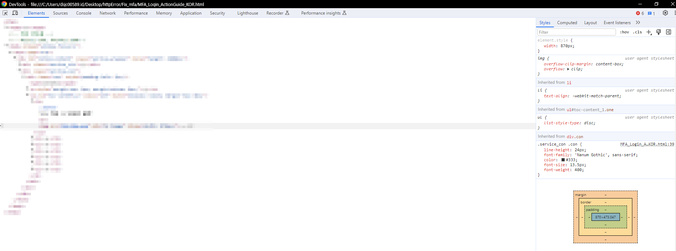Toggle the .cls element classes panel

(x=637, y=32)
